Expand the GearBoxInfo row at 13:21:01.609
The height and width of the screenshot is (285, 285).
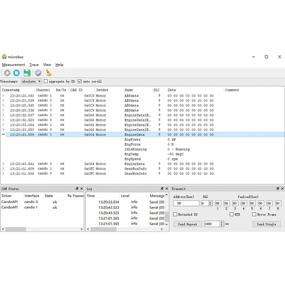click(4, 169)
